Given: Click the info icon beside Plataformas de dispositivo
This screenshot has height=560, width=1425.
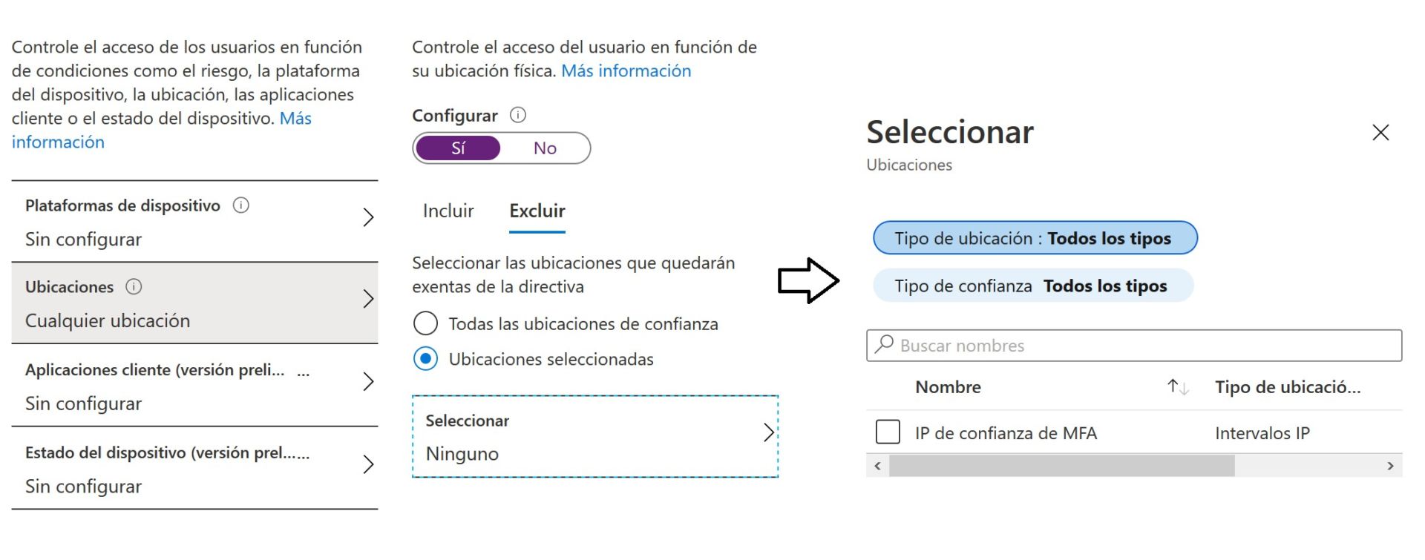Looking at the screenshot, I should point(240,205).
